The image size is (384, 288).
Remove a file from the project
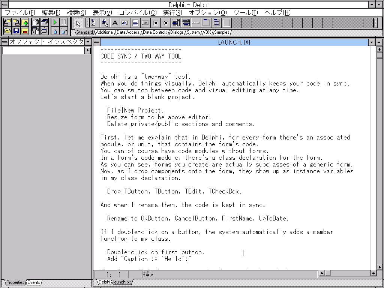[x=25, y=31]
